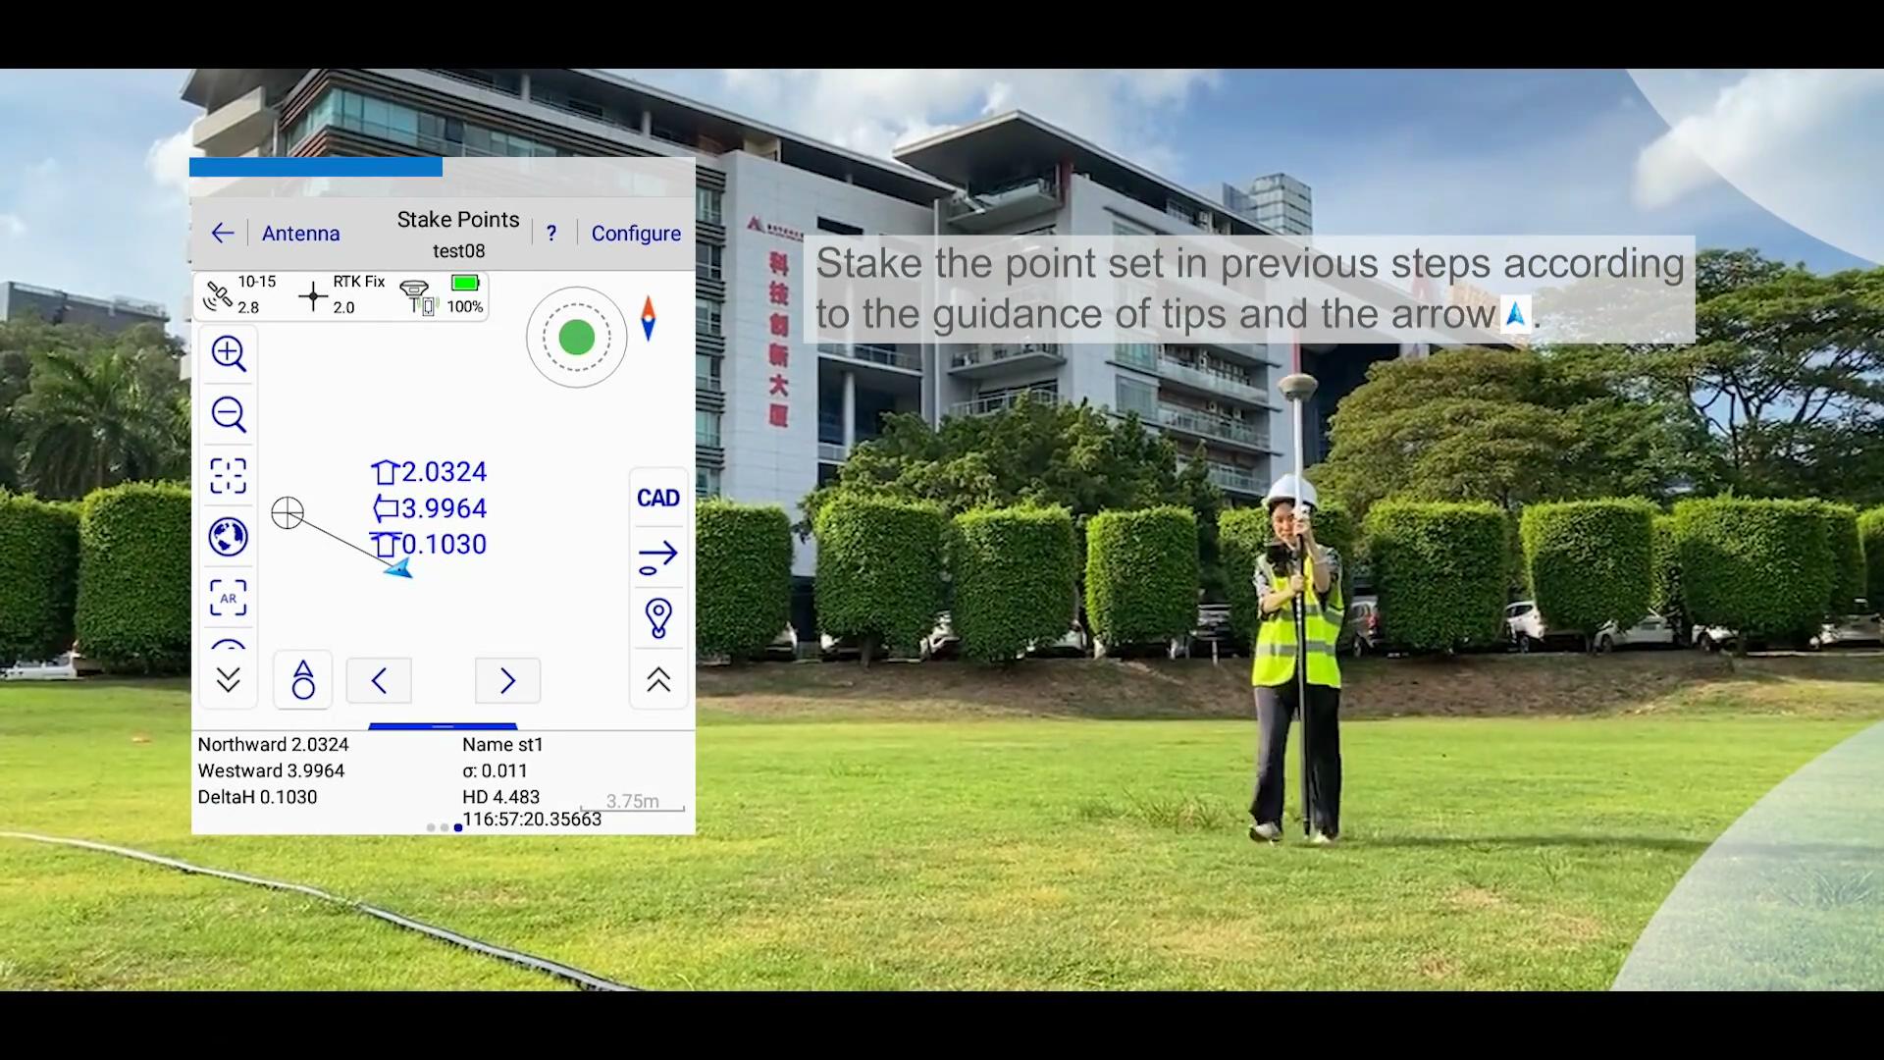Tap the 116:57:20.35663 azimuth value
Screen dimensions: 1884x1060
tap(532, 820)
